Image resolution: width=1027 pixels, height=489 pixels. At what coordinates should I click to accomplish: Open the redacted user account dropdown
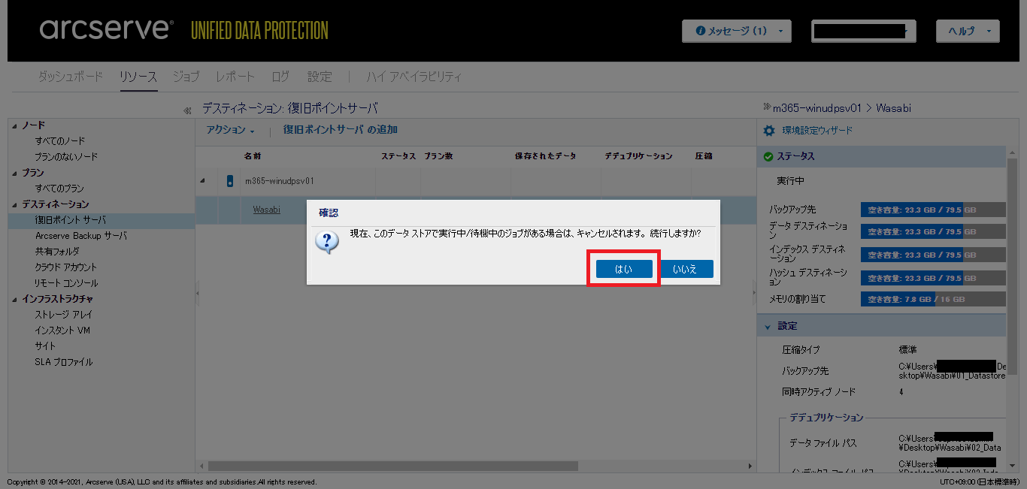pos(864,31)
